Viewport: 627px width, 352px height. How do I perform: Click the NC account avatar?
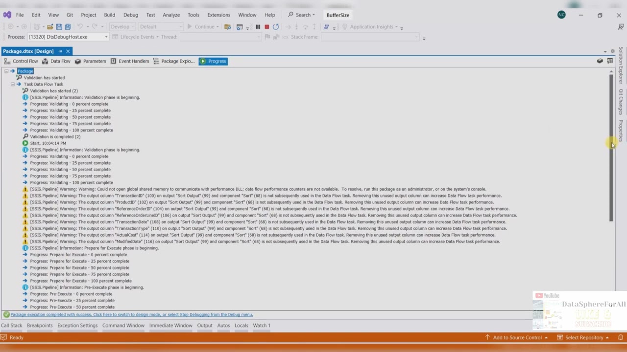tap(561, 15)
